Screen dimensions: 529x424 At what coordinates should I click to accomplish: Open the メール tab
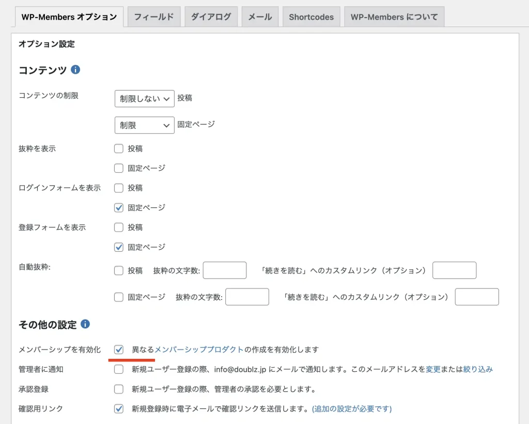point(260,17)
